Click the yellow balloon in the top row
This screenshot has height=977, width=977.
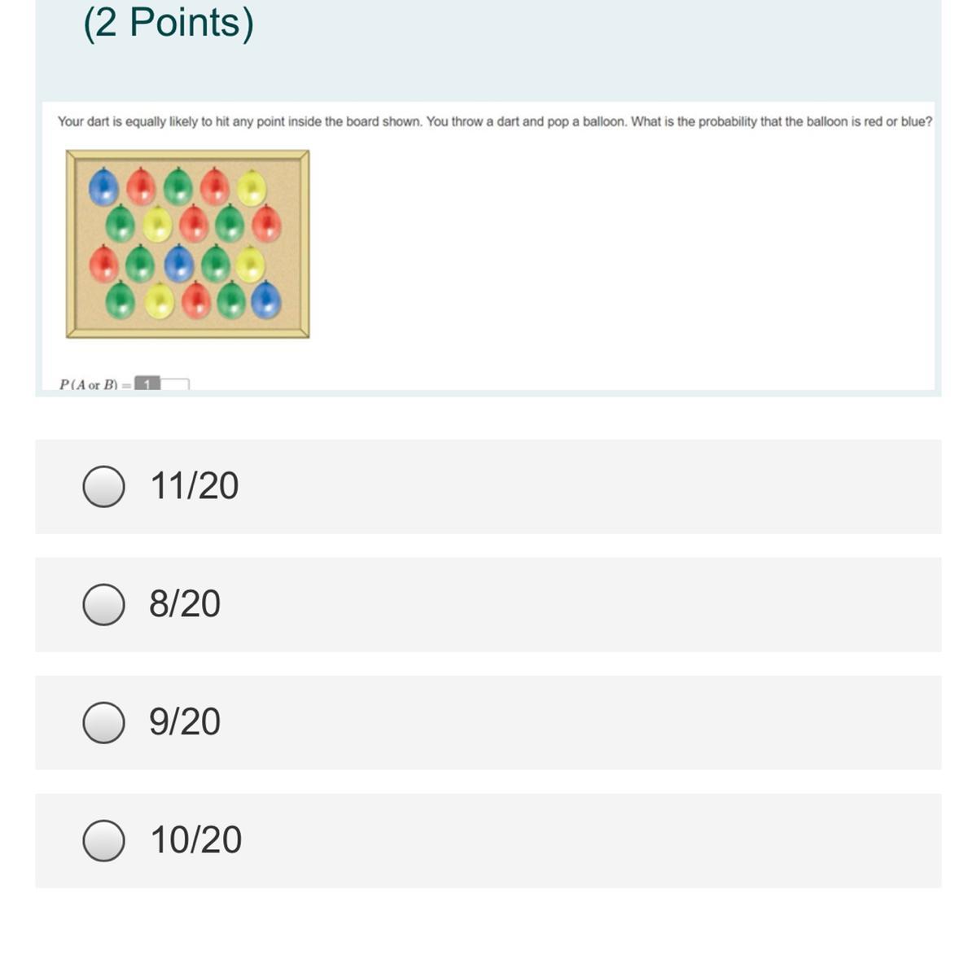click(x=252, y=187)
